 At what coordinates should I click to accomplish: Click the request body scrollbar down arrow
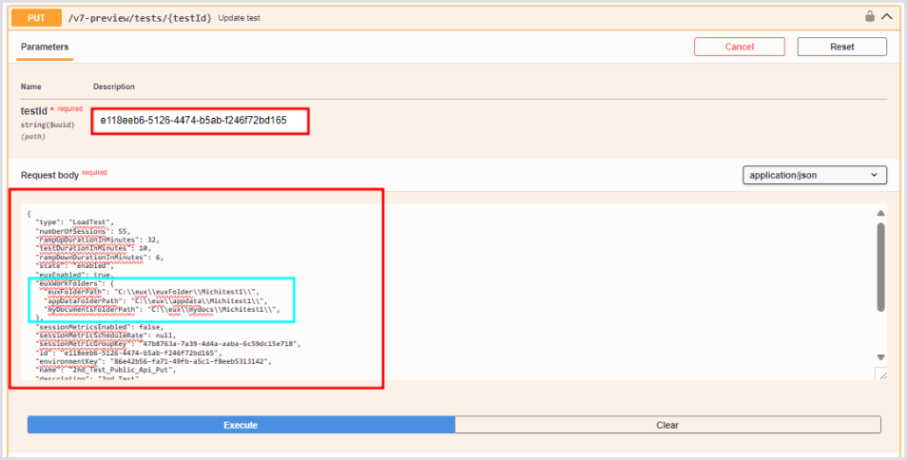(x=880, y=356)
